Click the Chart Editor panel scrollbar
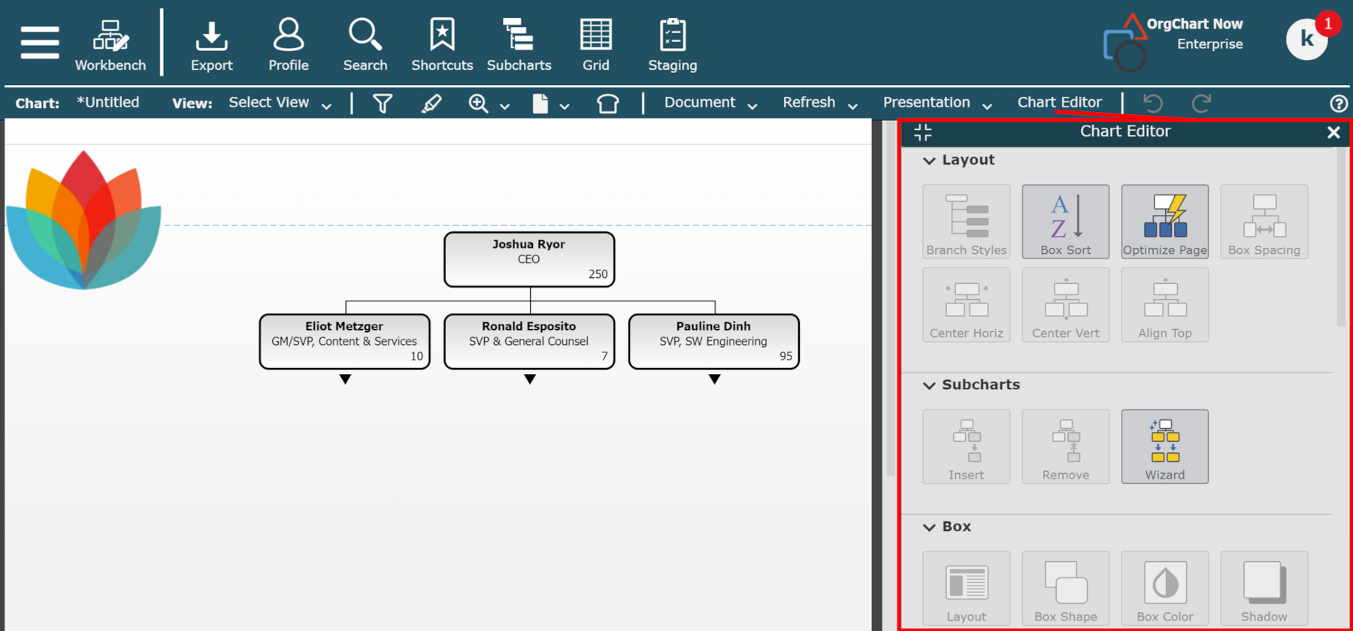Image resolution: width=1353 pixels, height=631 pixels. pyautogui.click(x=1341, y=237)
